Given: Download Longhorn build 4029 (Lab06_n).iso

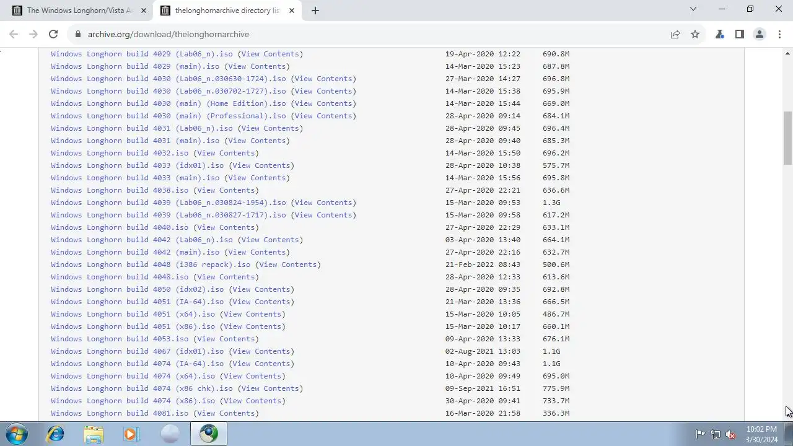Looking at the screenshot, I should pos(142,54).
